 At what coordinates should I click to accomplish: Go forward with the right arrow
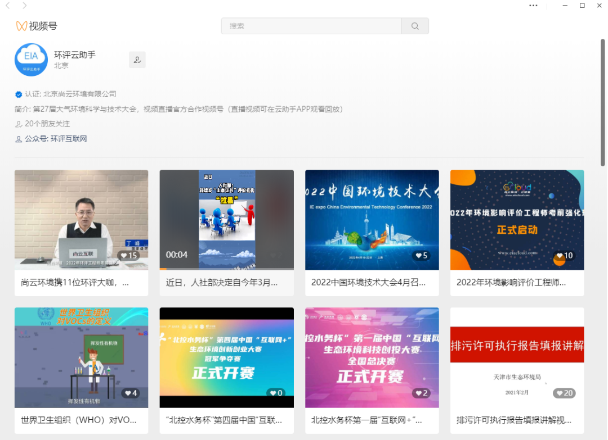click(x=24, y=6)
